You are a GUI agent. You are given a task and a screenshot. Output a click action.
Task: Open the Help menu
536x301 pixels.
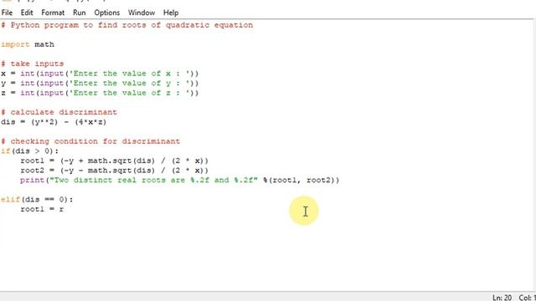[171, 13]
